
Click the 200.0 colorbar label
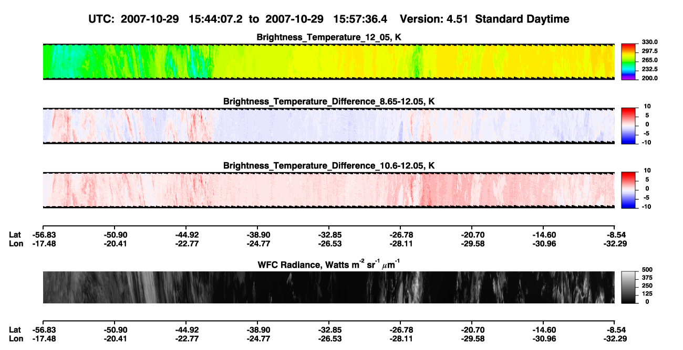click(649, 78)
